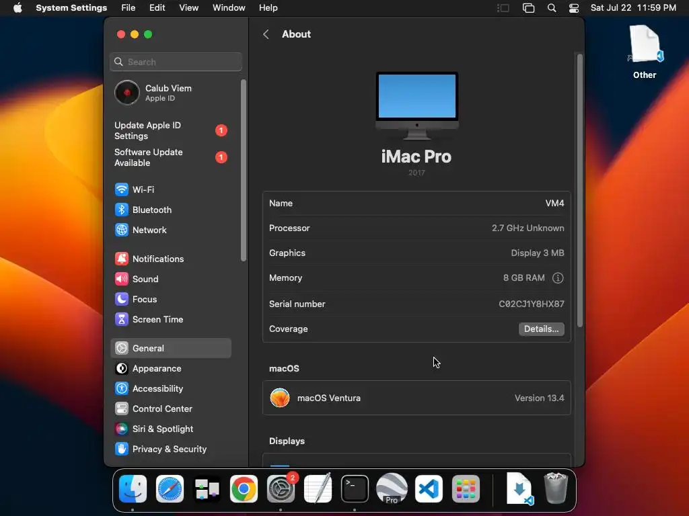
Task: Click the Display 3 MB graphics value
Action: [x=538, y=253]
